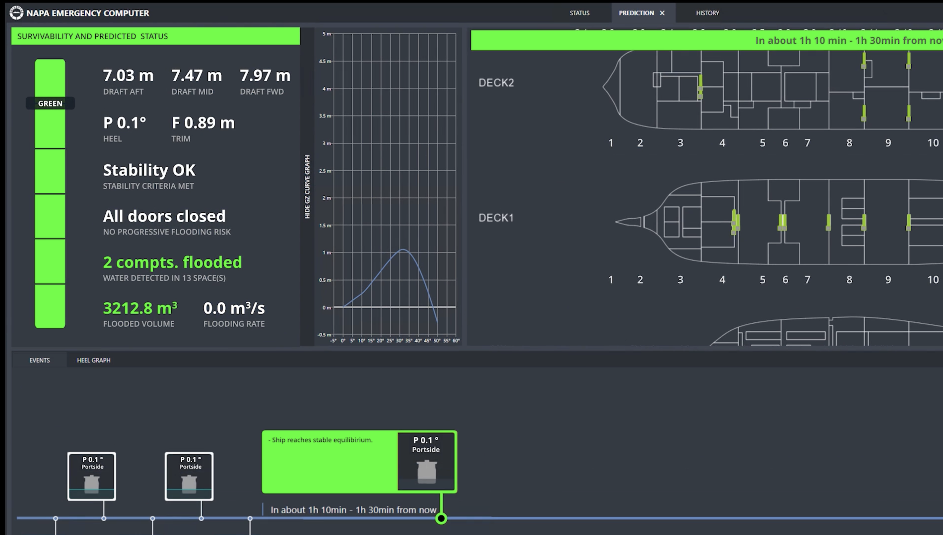Close the Prediction tab
The image size is (943, 535).
click(662, 13)
